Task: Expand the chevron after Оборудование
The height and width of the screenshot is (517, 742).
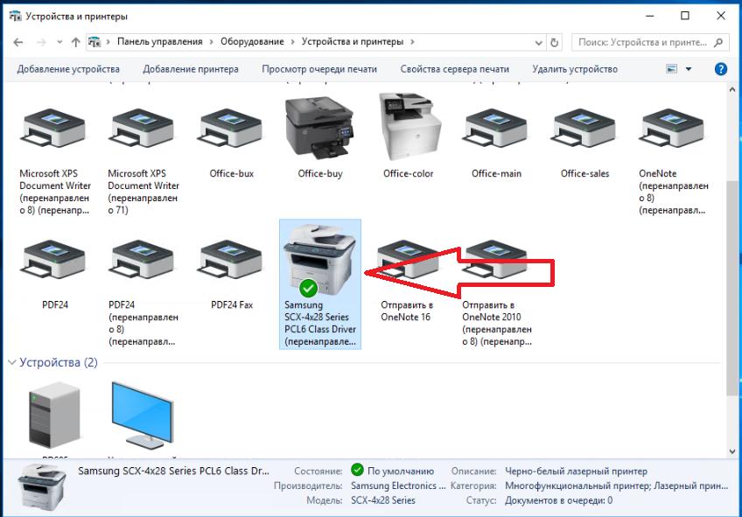Action: (x=292, y=42)
